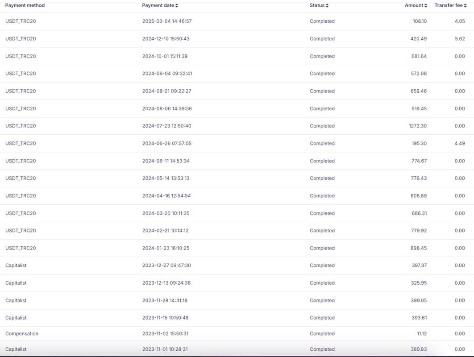Select amount 108.10
Screen dimensions: 474x357
click(x=420, y=21)
